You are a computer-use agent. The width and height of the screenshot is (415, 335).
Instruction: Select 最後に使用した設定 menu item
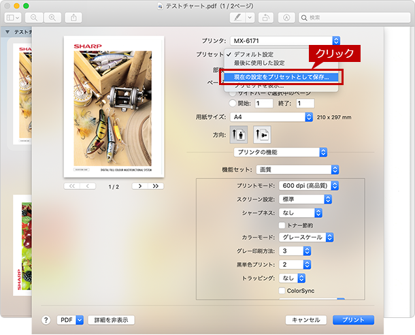coord(259,63)
